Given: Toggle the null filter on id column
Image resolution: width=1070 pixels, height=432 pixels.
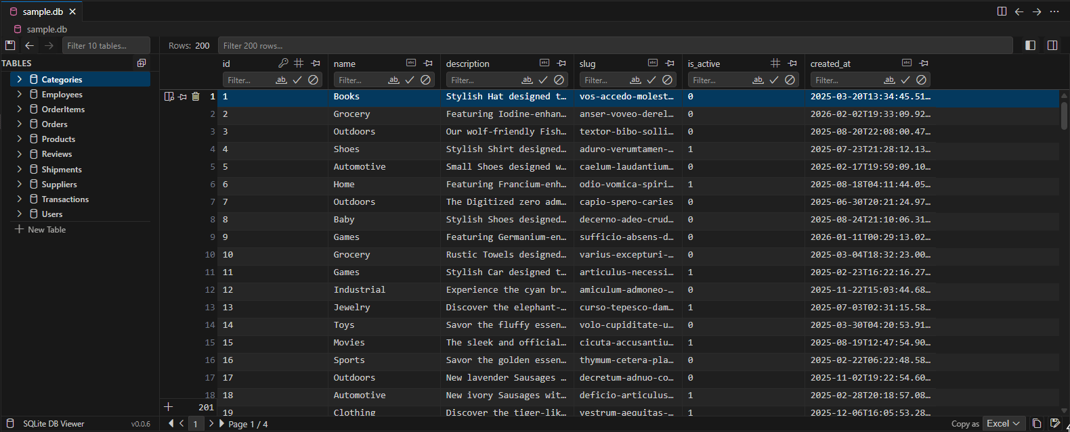Looking at the screenshot, I should pos(313,80).
